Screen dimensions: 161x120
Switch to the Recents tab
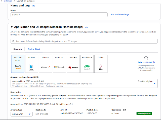18,49
